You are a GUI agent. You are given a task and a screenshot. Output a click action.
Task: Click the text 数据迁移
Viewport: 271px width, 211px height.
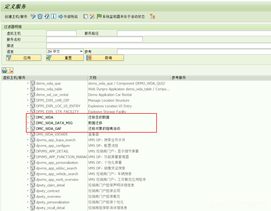95,123
